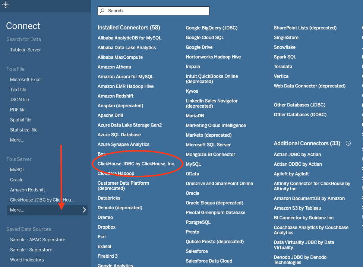Open Tableau Server under Search for Data
Viewport: 363px width, 267px height.
pyautogui.click(x=25, y=50)
